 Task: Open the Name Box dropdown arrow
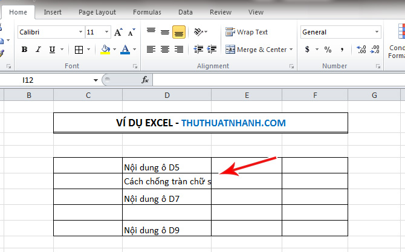[96, 80]
